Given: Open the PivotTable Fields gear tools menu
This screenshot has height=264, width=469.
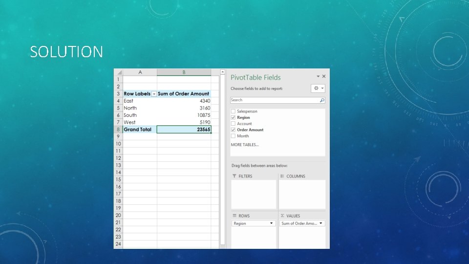Looking at the screenshot, I should tap(318, 88).
